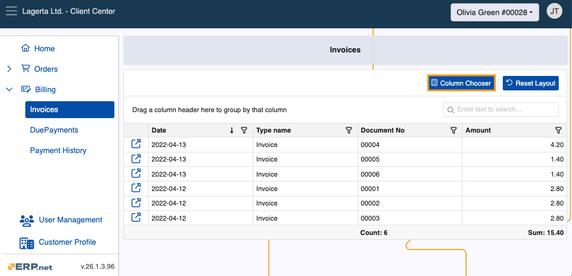The width and height of the screenshot is (572, 276).
Task: Open DuePayments page
Action: [x=54, y=130]
